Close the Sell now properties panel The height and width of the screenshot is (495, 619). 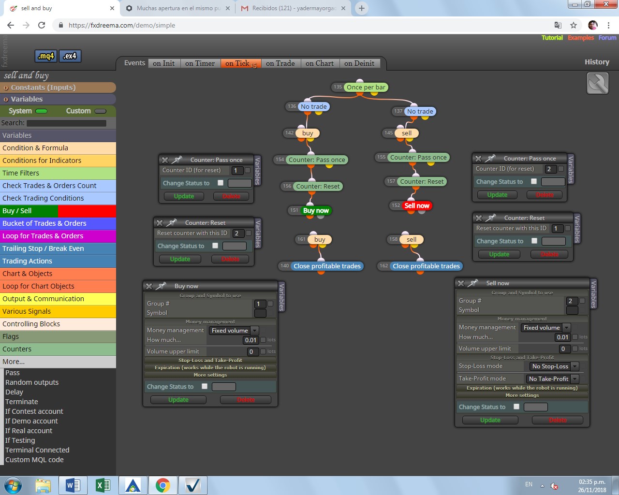(461, 283)
